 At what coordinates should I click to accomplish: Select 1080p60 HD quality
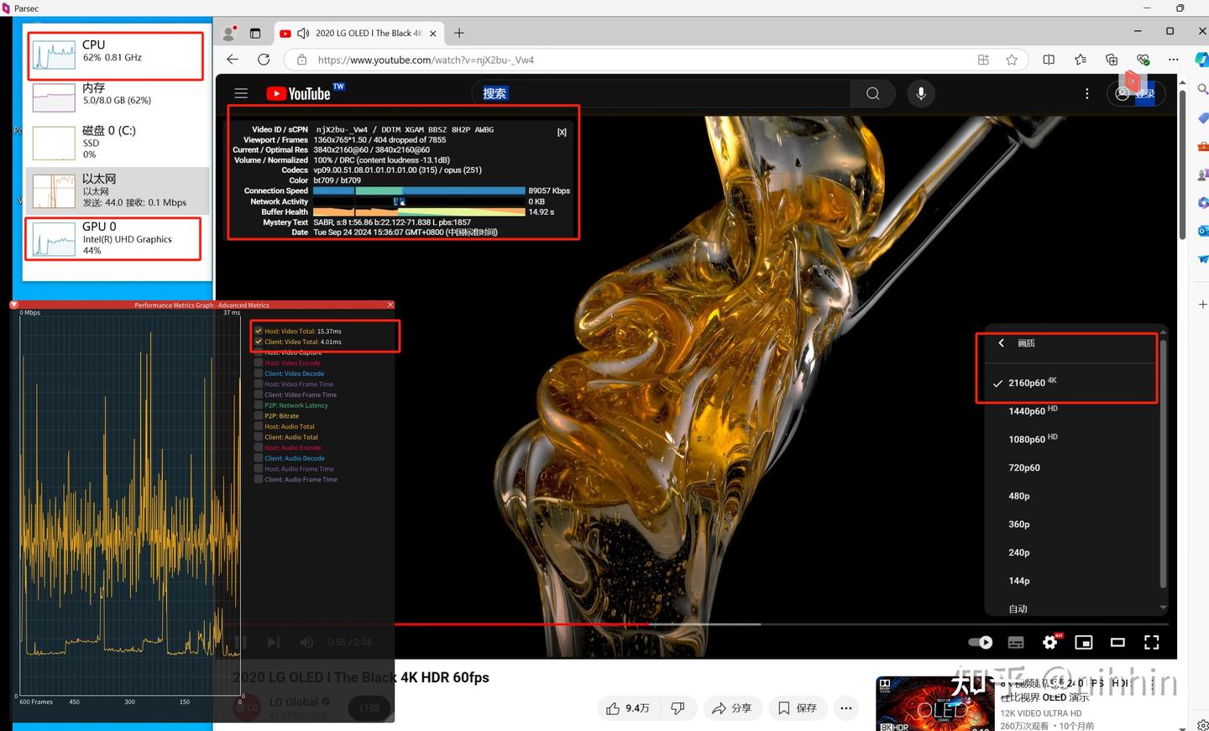(1072, 439)
